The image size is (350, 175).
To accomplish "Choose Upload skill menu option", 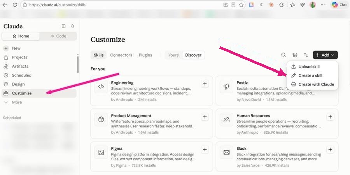I will (x=313, y=67).
